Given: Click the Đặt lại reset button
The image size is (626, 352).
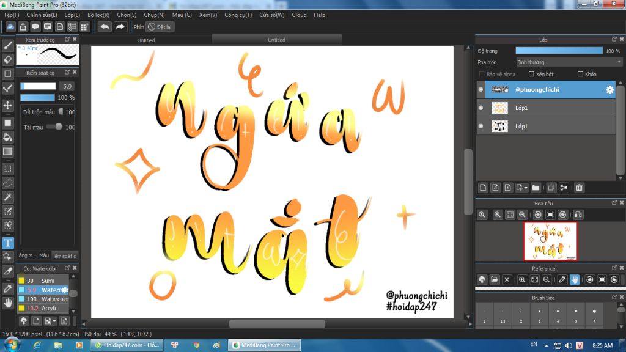Looking at the screenshot, I should click(x=160, y=27).
